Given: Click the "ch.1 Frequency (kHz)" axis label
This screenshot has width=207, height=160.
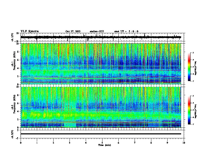Looking at the screenshot, I should pyautogui.click(x=13, y=61).
